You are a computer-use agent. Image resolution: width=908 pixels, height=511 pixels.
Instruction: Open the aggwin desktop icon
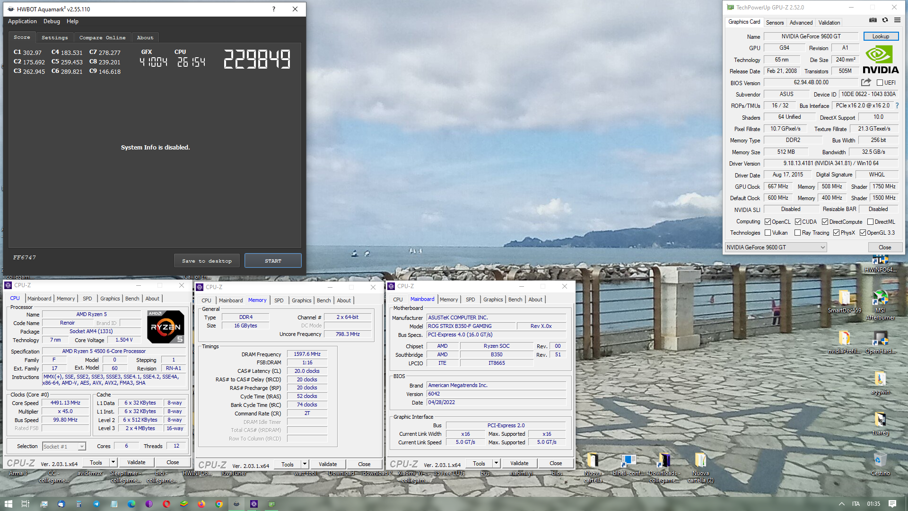(880, 383)
